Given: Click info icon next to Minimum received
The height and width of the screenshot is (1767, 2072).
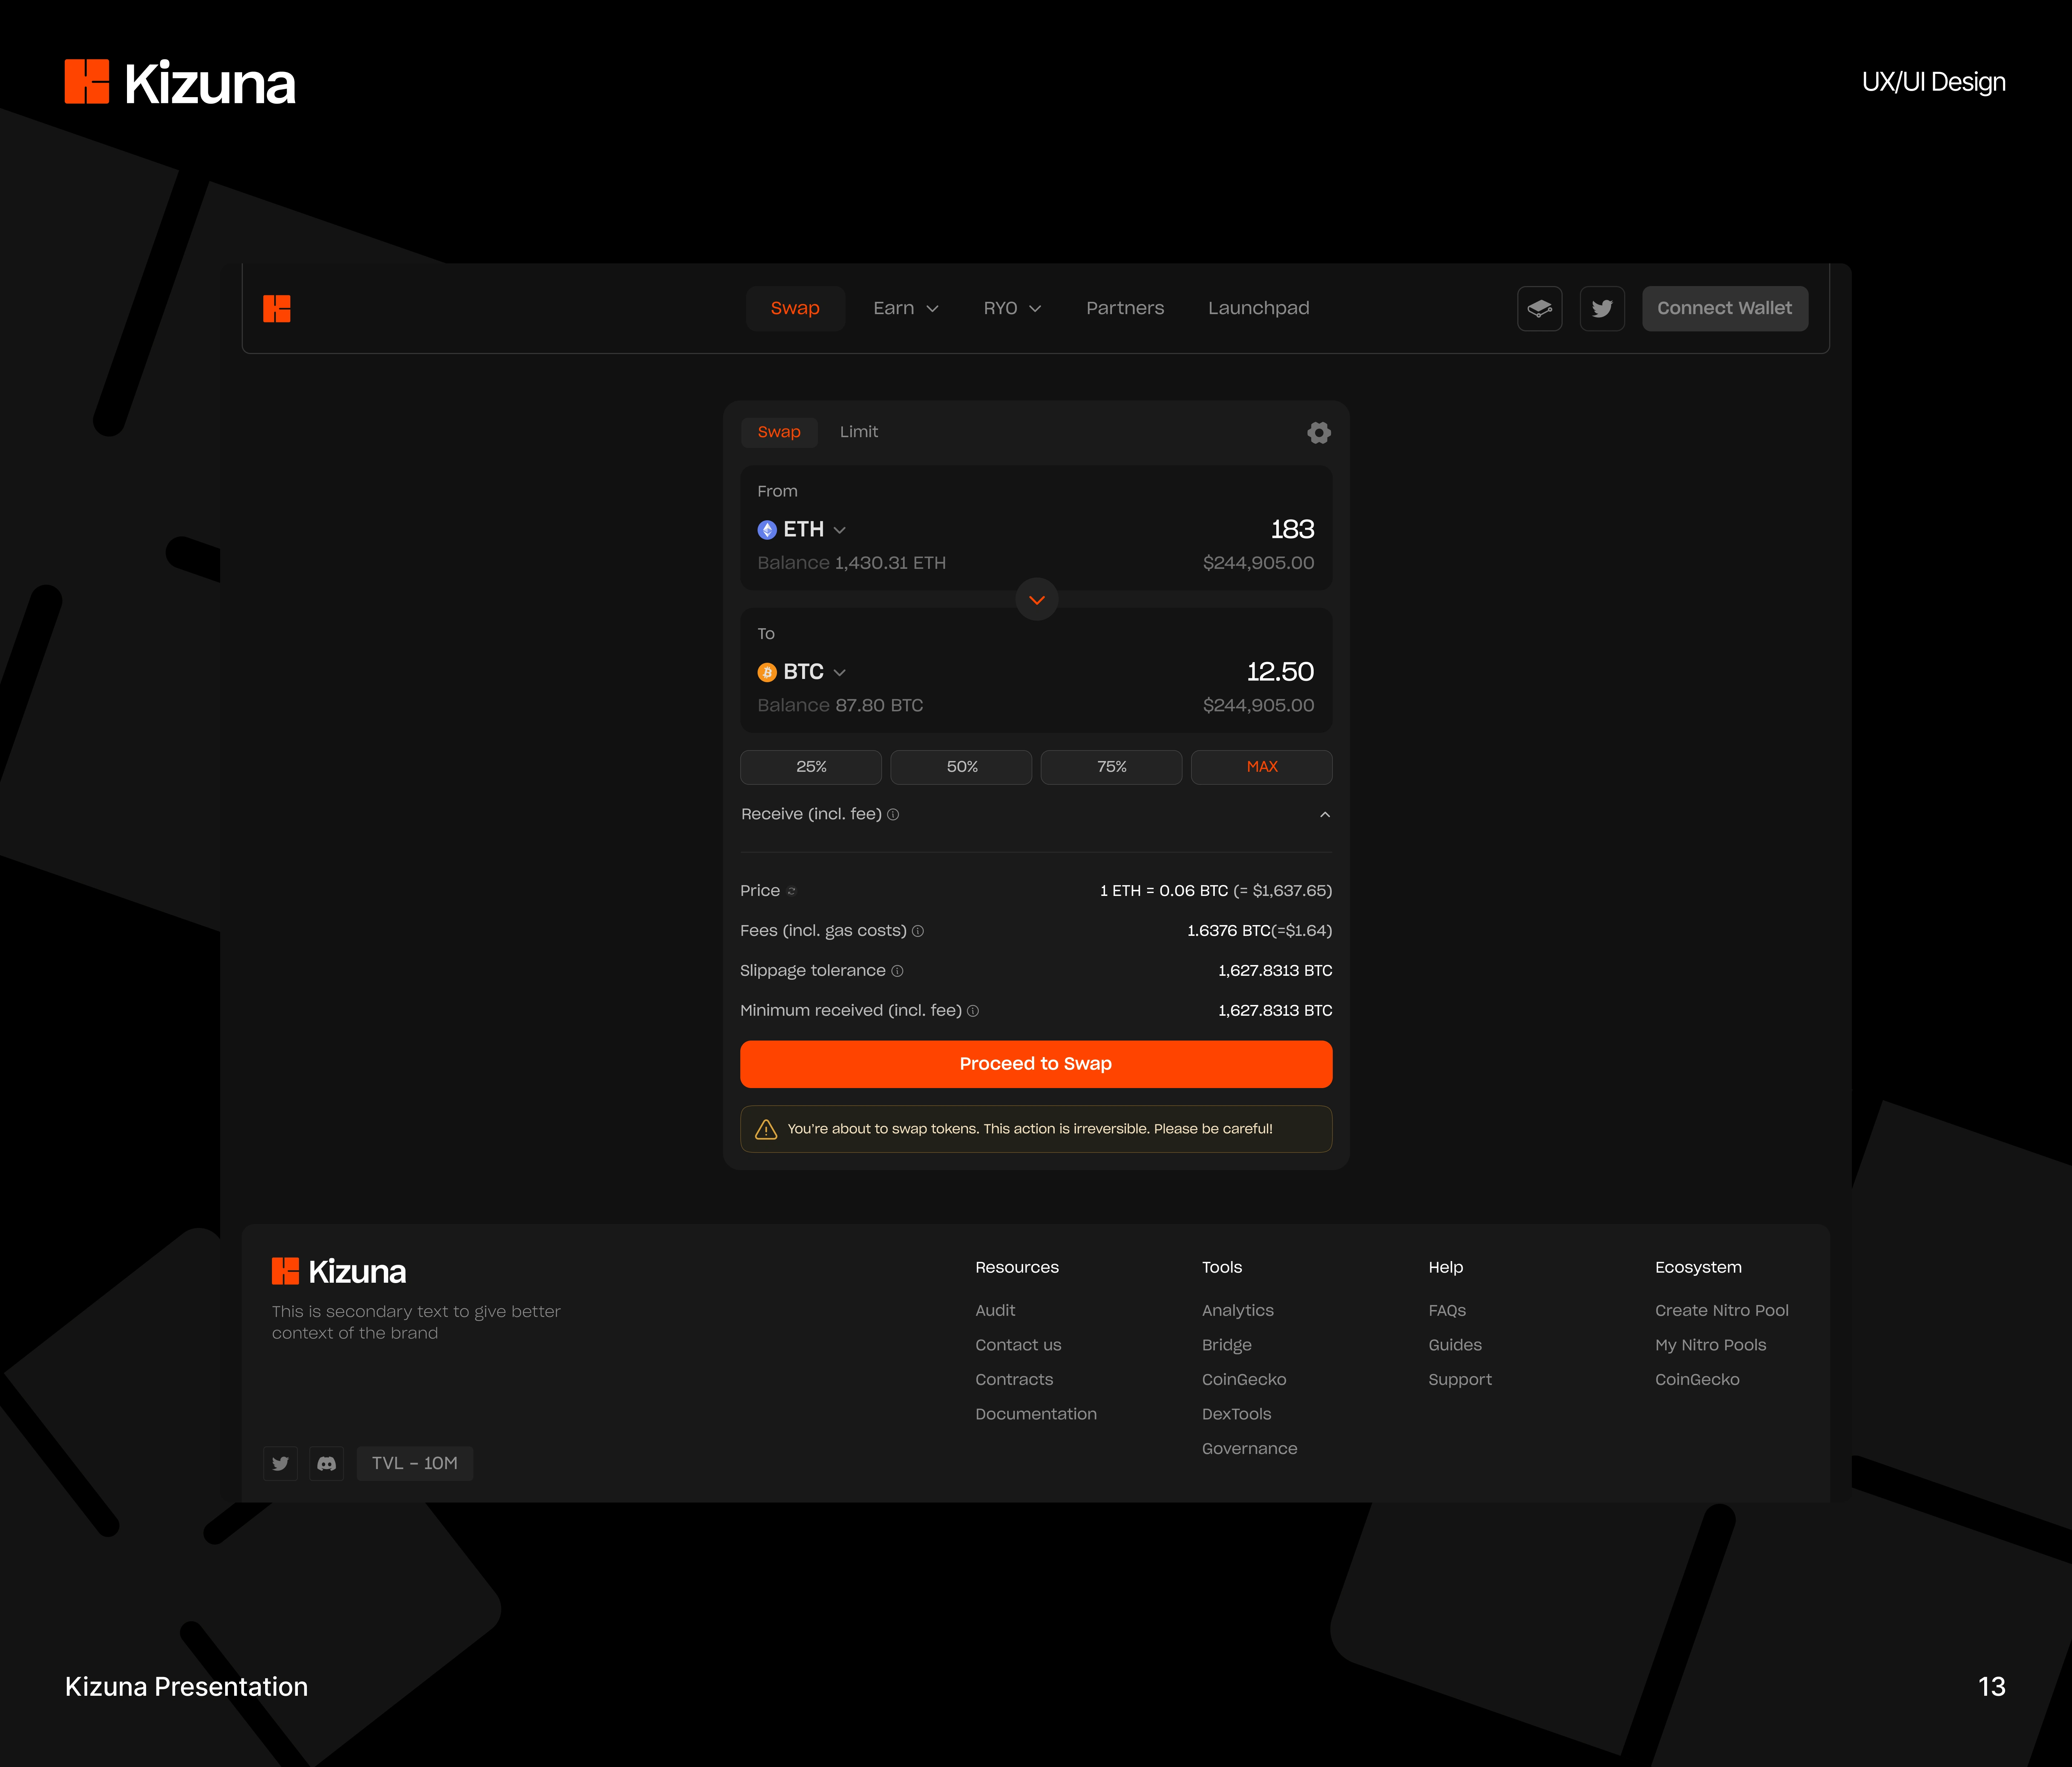Looking at the screenshot, I should (x=973, y=1011).
